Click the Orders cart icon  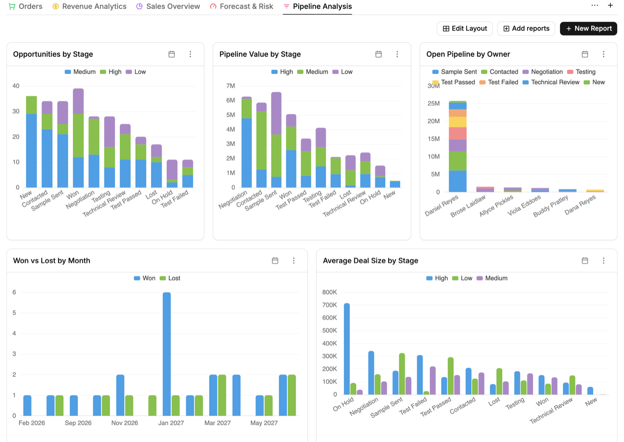(x=12, y=6)
